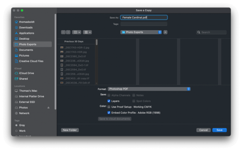The width and height of the screenshot is (242, 151).
Task: Click the Save button
Action: [x=219, y=130]
